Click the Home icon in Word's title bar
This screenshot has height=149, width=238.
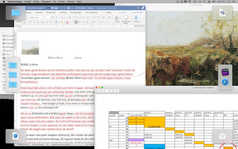tap(52, 8)
